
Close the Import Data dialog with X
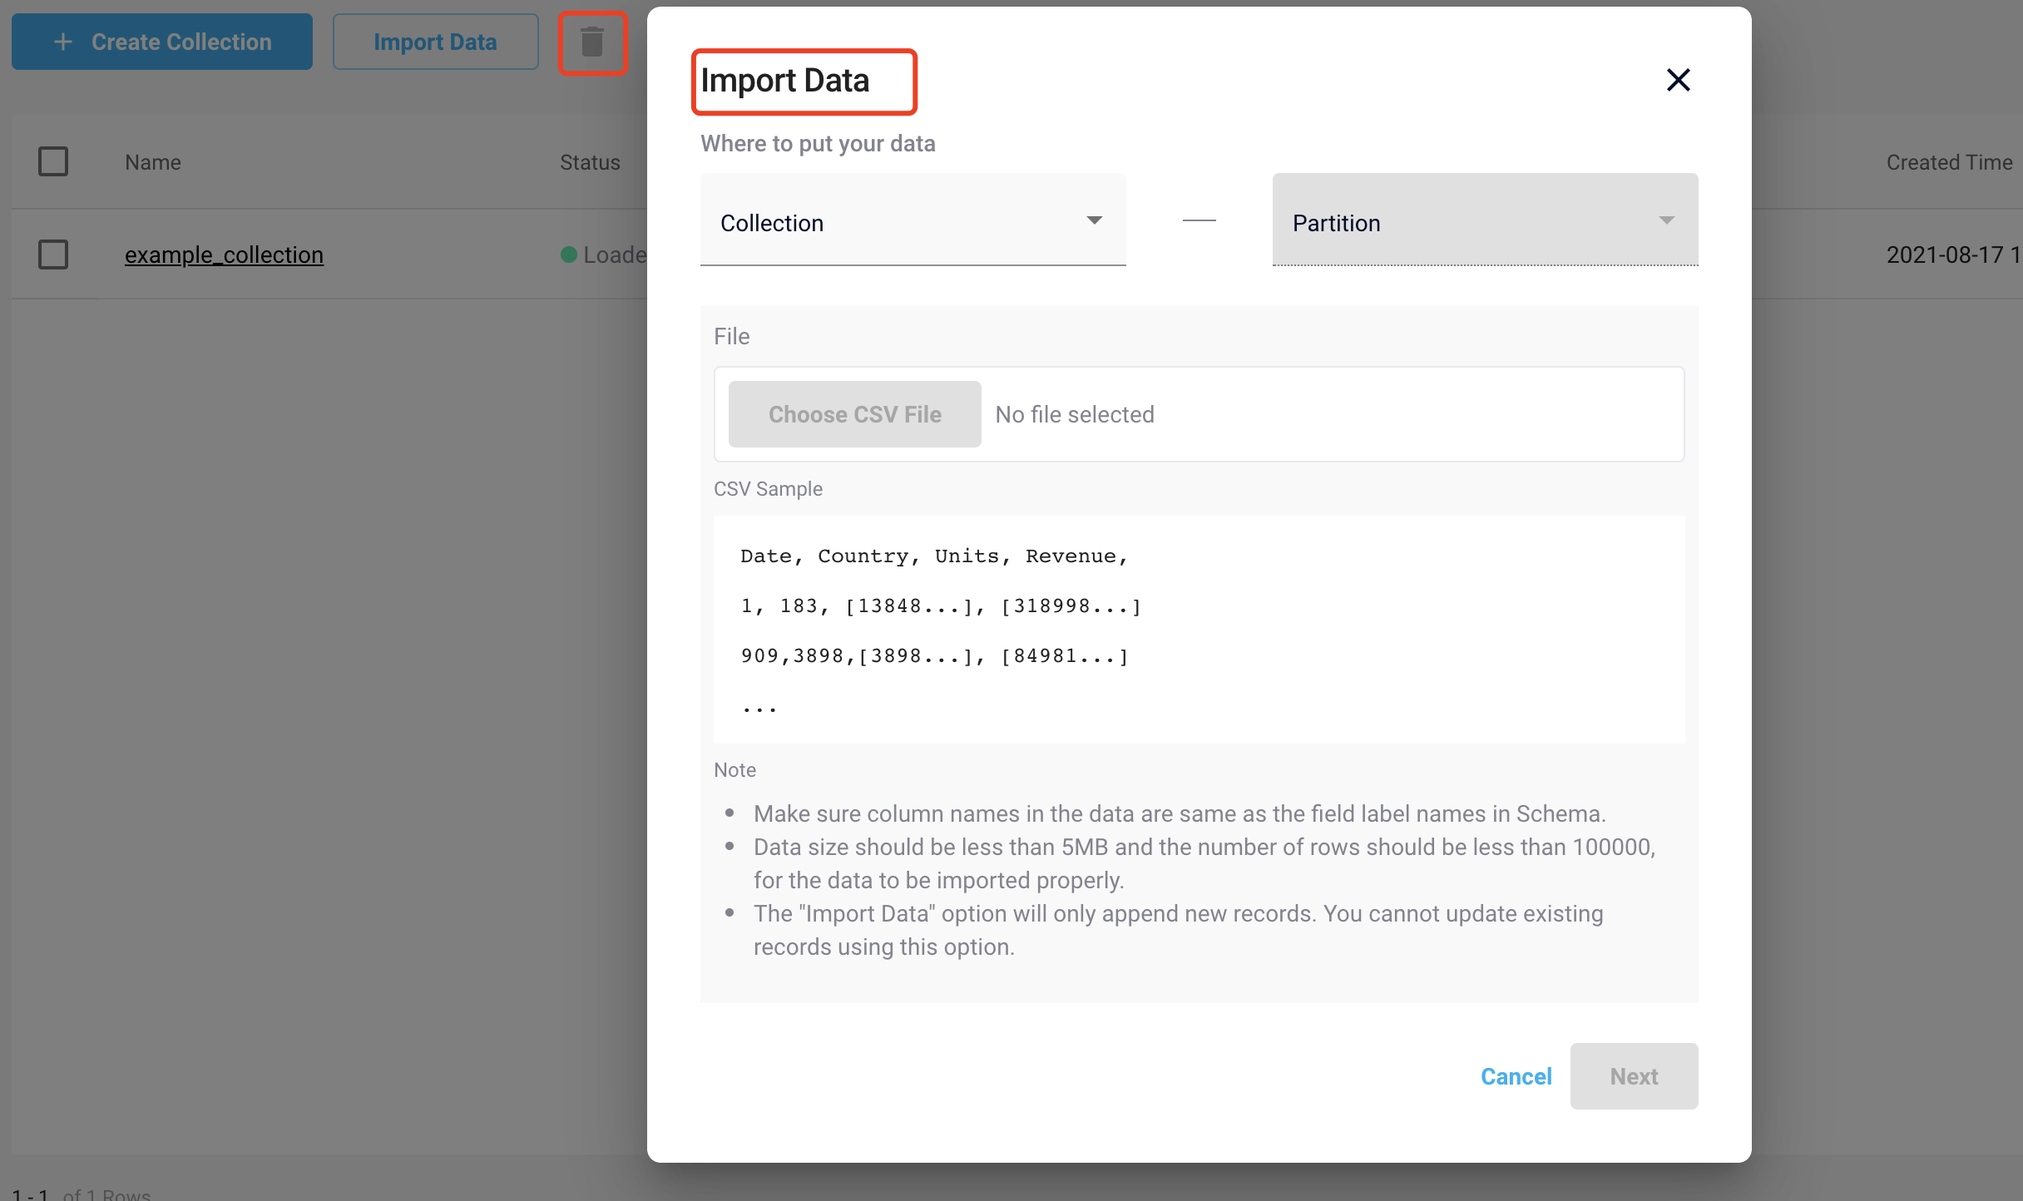tap(1678, 80)
